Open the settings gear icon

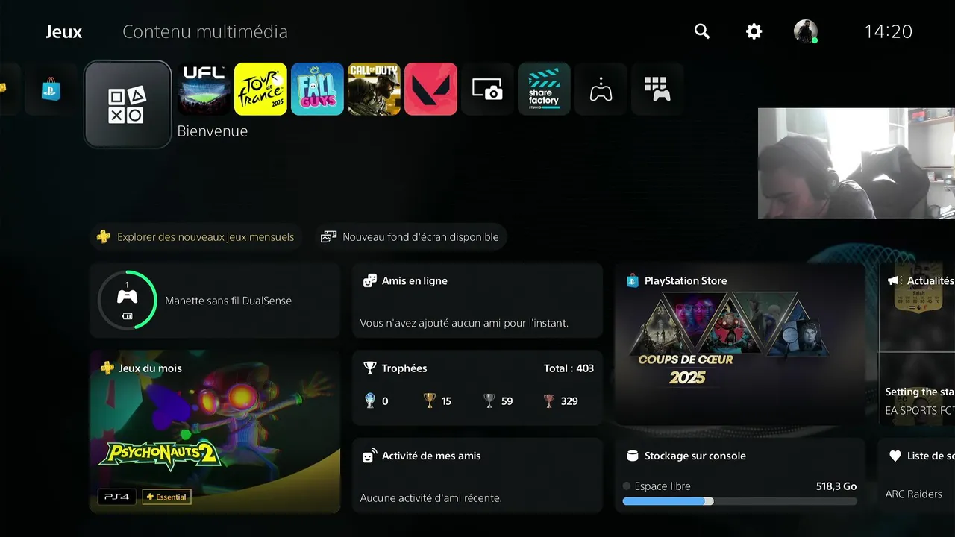754,31
